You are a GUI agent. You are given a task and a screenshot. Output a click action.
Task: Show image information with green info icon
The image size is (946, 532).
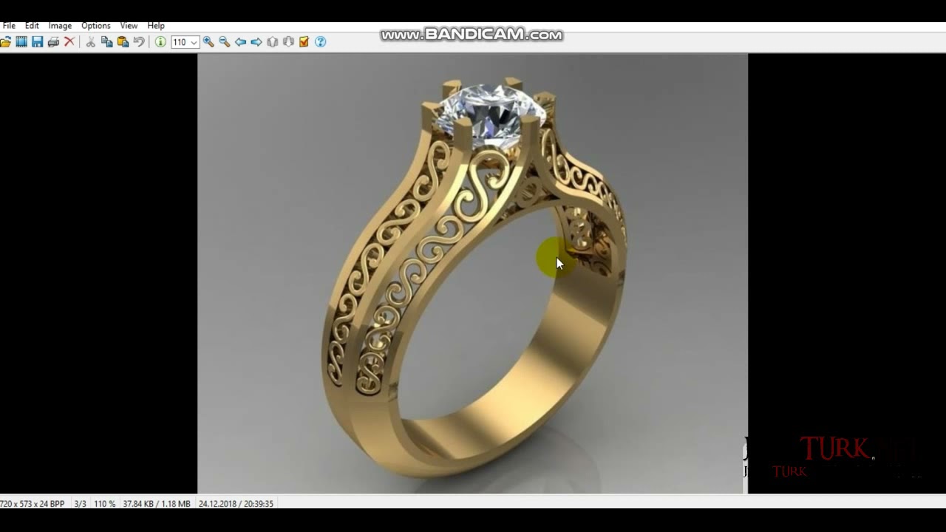pos(160,42)
